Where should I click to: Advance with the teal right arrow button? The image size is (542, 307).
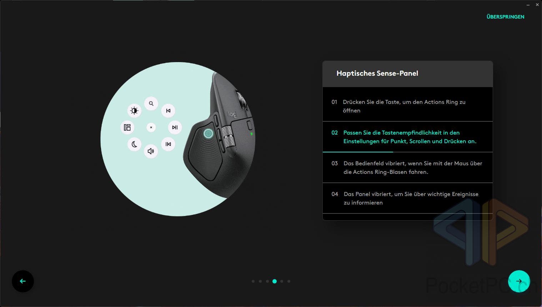pos(519,281)
